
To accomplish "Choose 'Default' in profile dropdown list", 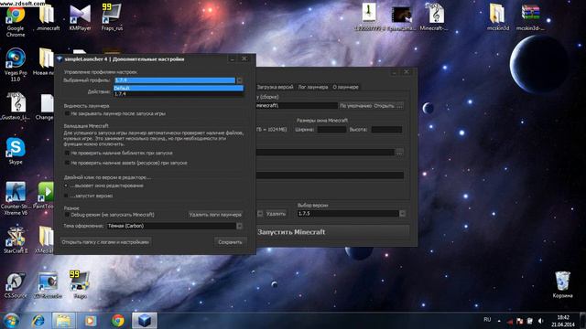I will coord(179,88).
